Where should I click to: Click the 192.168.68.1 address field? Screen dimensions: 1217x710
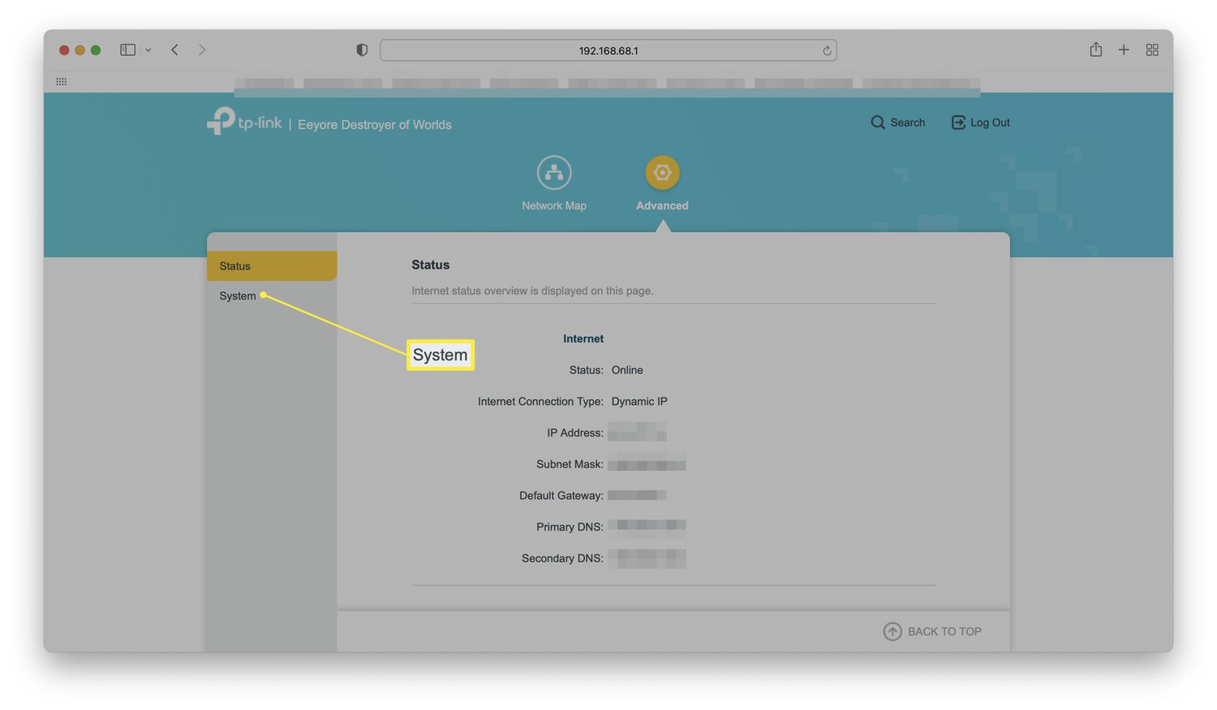[x=608, y=50]
